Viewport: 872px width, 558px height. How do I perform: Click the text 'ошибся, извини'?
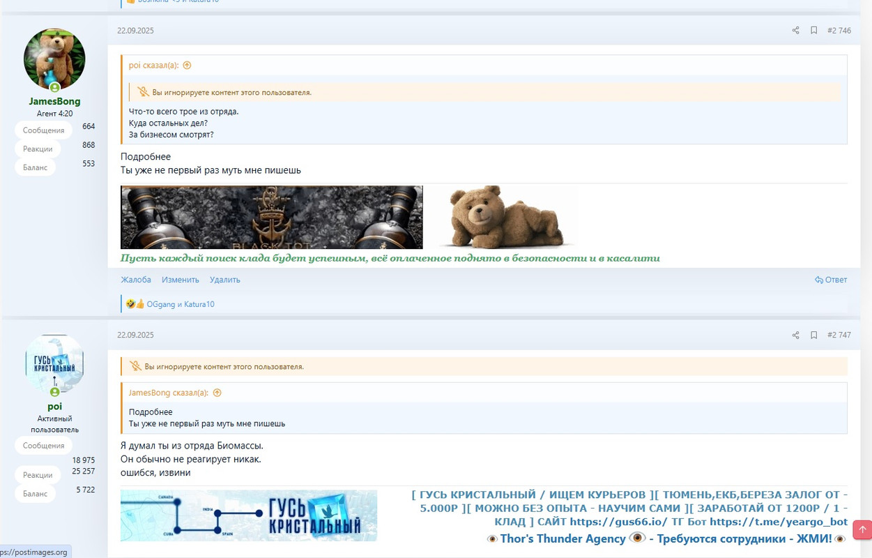pos(155,472)
